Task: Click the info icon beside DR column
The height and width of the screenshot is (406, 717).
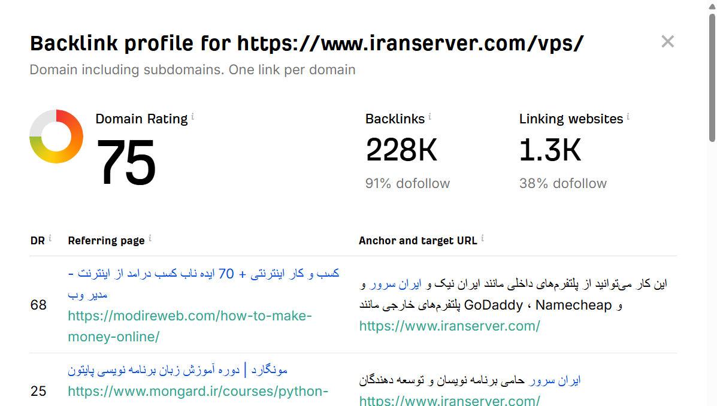Action: coord(50,237)
